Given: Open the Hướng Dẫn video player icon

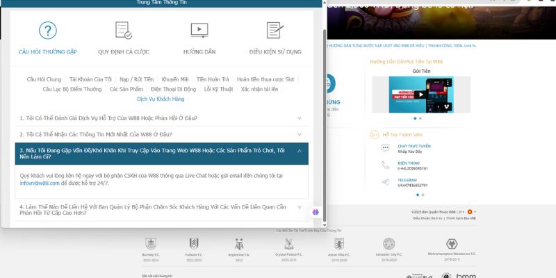Looking at the screenshot, I should point(199,31).
